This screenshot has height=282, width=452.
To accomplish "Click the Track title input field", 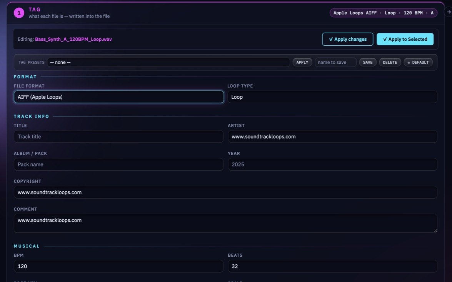I will (118, 136).
